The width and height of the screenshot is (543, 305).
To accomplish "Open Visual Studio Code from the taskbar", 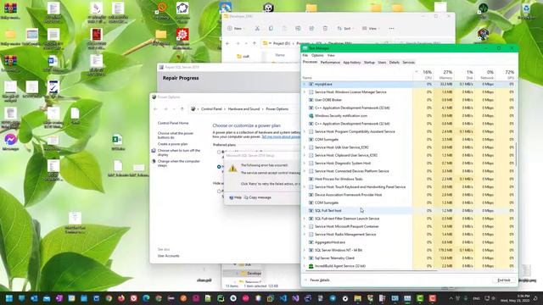I will point(283,298).
